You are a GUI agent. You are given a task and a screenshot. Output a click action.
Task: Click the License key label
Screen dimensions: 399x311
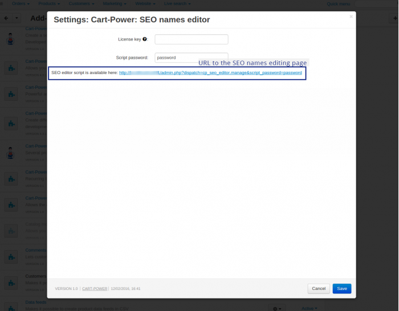129,39
